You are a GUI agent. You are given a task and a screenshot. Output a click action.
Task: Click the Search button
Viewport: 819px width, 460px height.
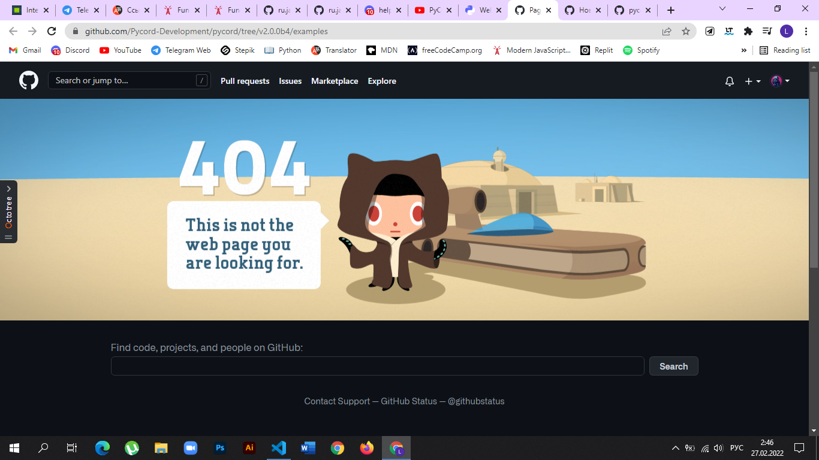(673, 366)
